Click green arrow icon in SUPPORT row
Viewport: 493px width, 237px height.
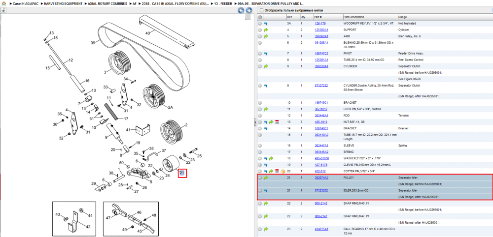pos(265,30)
